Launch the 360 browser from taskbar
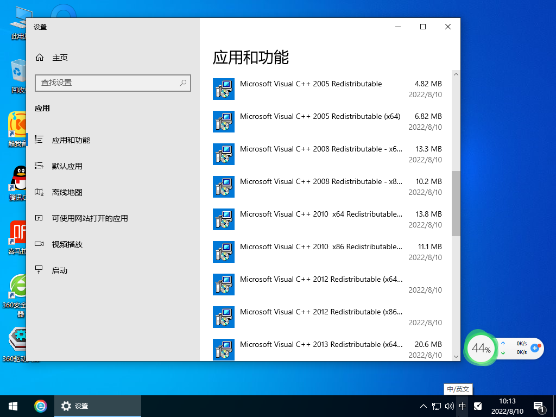The width and height of the screenshot is (556, 417). pos(40,406)
